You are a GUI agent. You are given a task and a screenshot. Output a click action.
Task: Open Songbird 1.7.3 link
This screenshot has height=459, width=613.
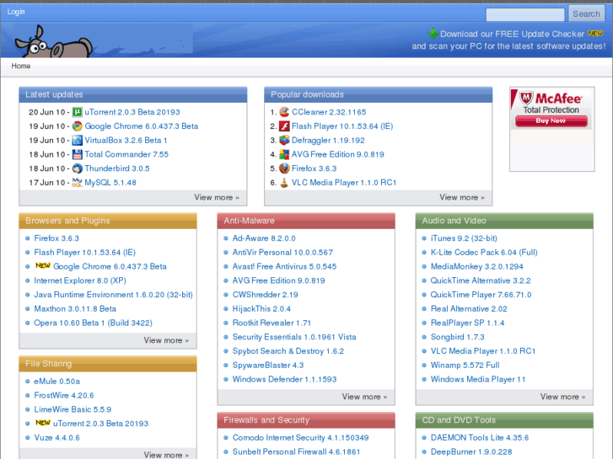(x=457, y=337)
